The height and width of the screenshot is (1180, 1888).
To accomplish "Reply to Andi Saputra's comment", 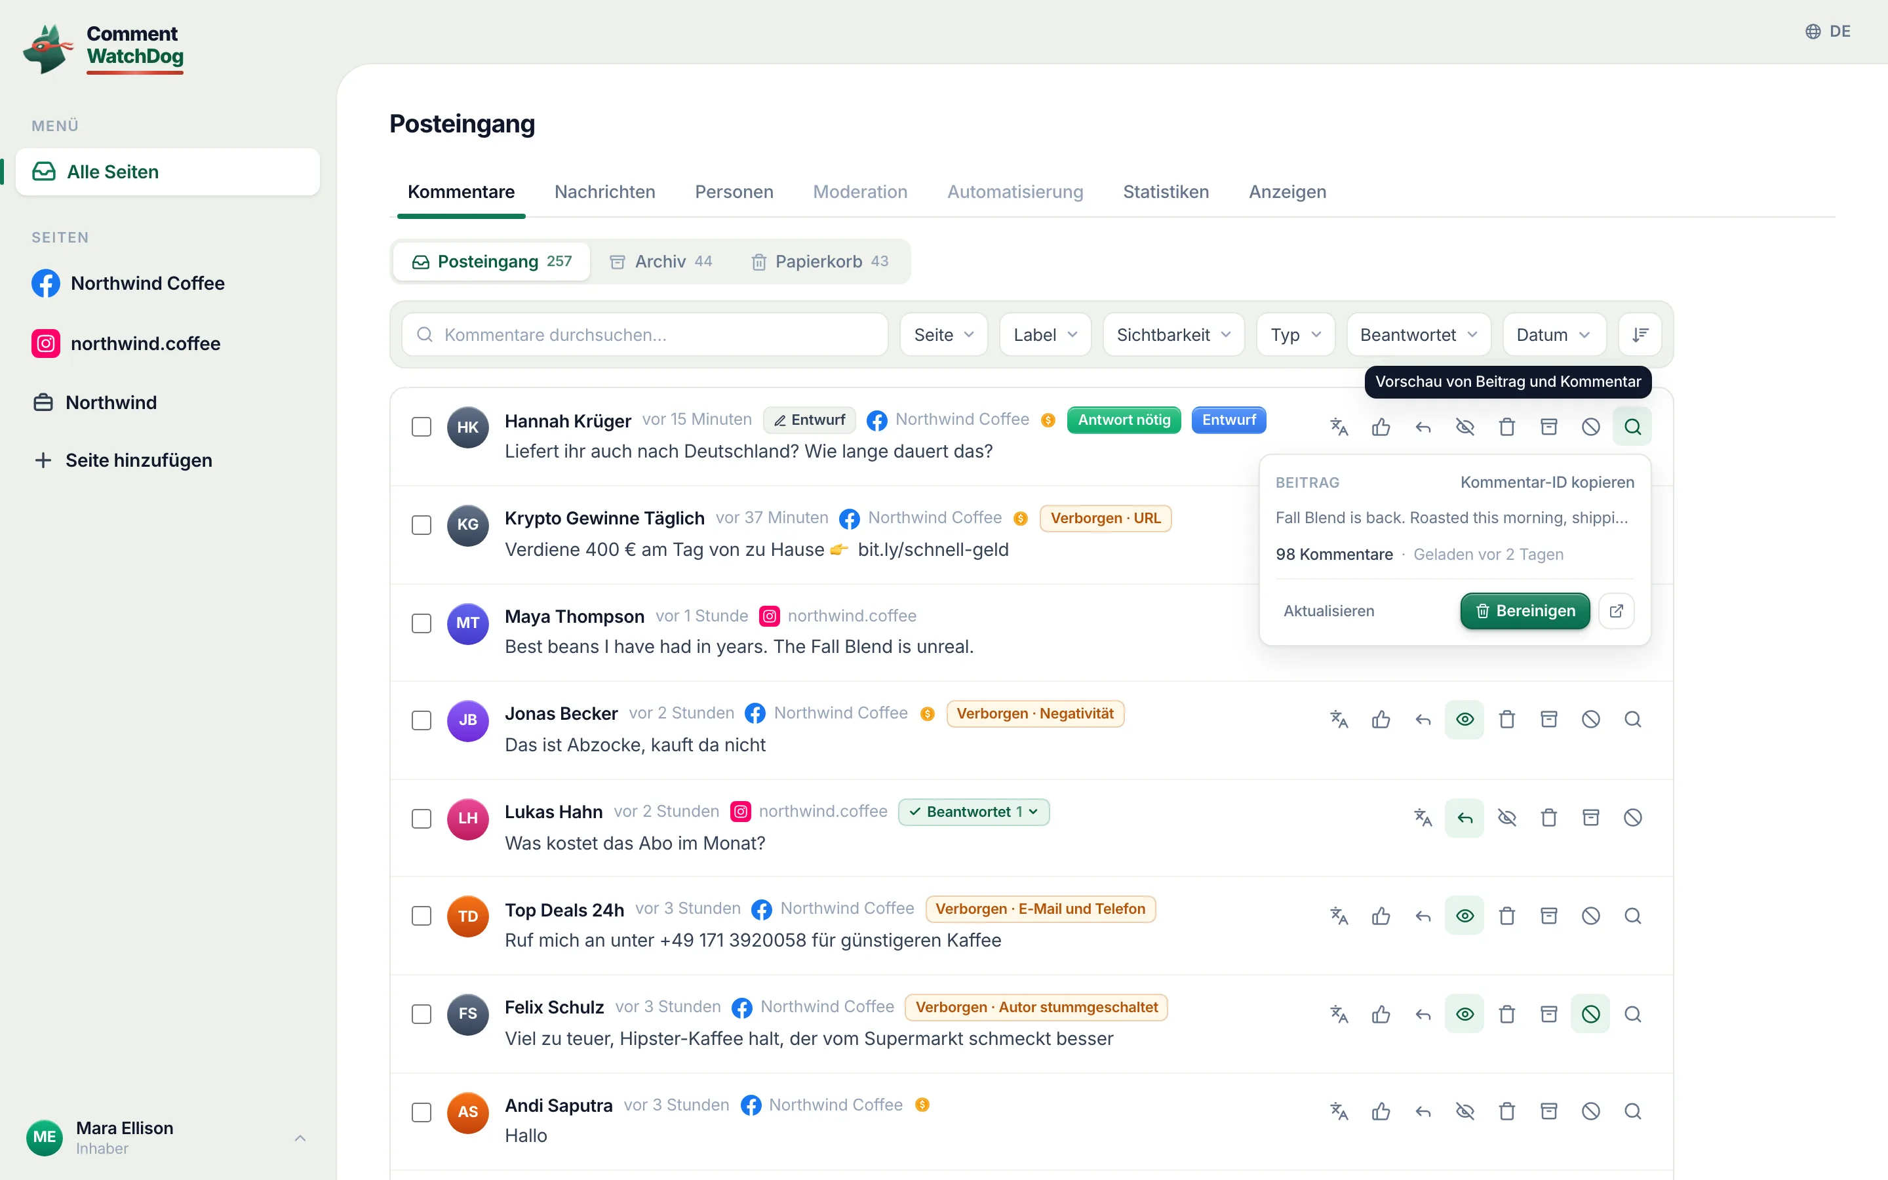I will (1423, 1111).
